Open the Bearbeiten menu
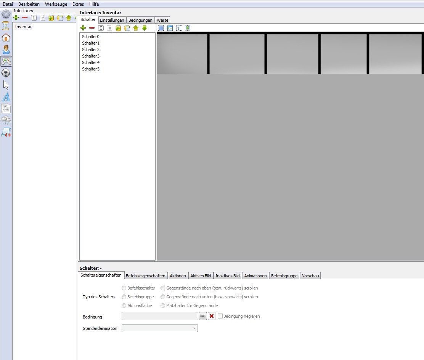Screen dimensions: 424x360 pyautogui.click(x=29, y=4)
